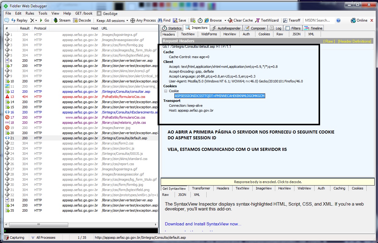This screenshot has height=243, width=378.
Task: Open the Log tab
Action: (x=276, y=28)
